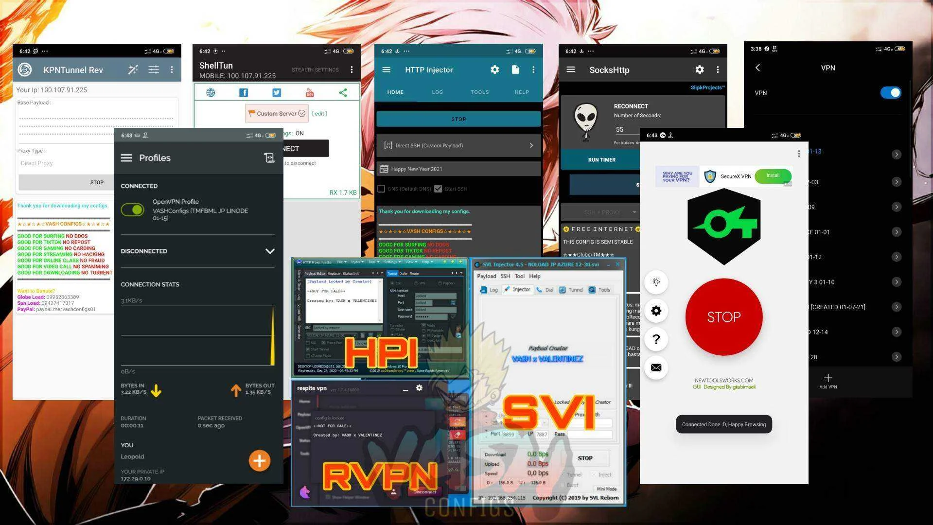The image size is (933, 525).
Task: Switch to the LOG tab in HTTP Injector
Action: [x=437, y=92]
